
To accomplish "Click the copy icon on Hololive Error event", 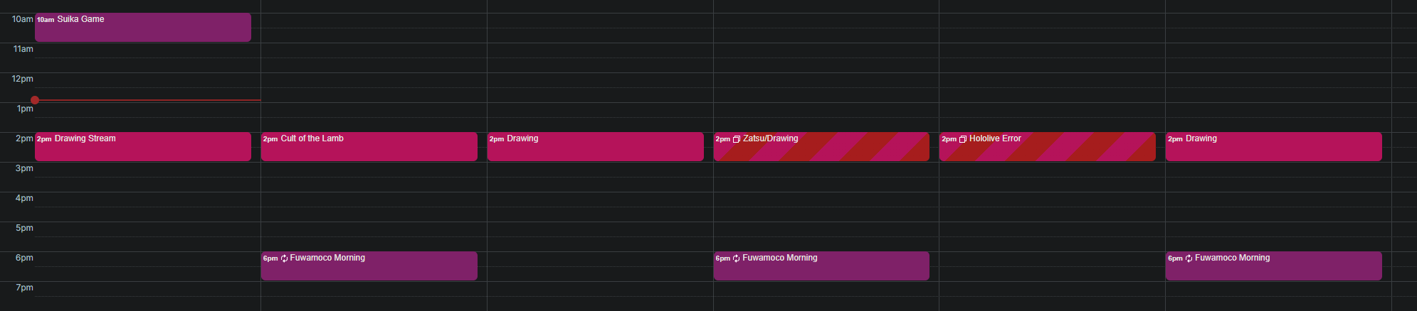I will point(963,139).
